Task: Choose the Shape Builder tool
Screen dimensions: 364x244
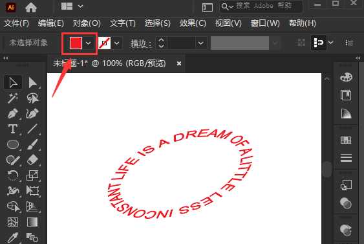Action: click(13, 206)
